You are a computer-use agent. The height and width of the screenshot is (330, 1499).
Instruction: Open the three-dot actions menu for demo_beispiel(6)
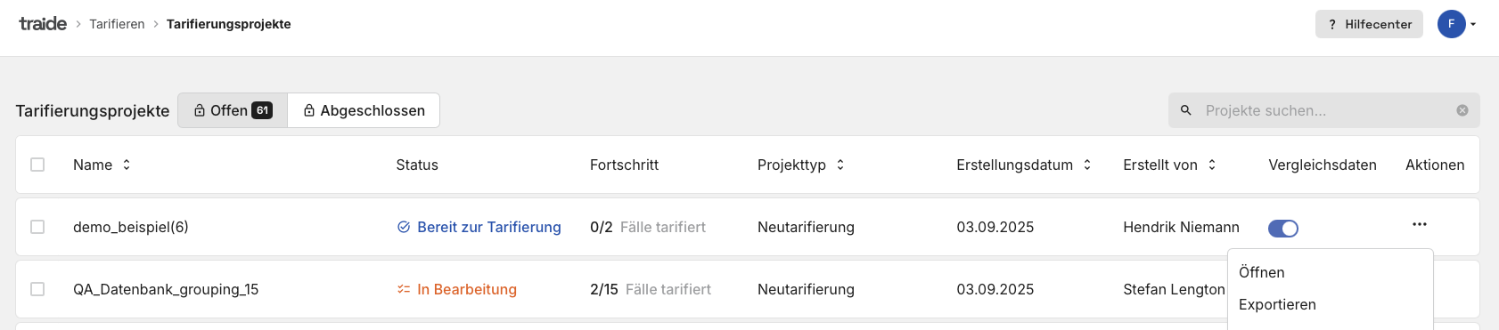[1420, 224]
